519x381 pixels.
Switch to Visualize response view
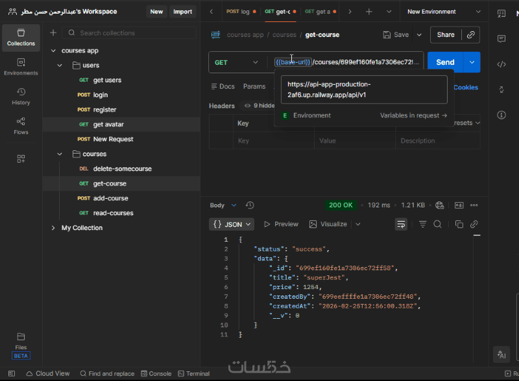click(x=328, y=224)
